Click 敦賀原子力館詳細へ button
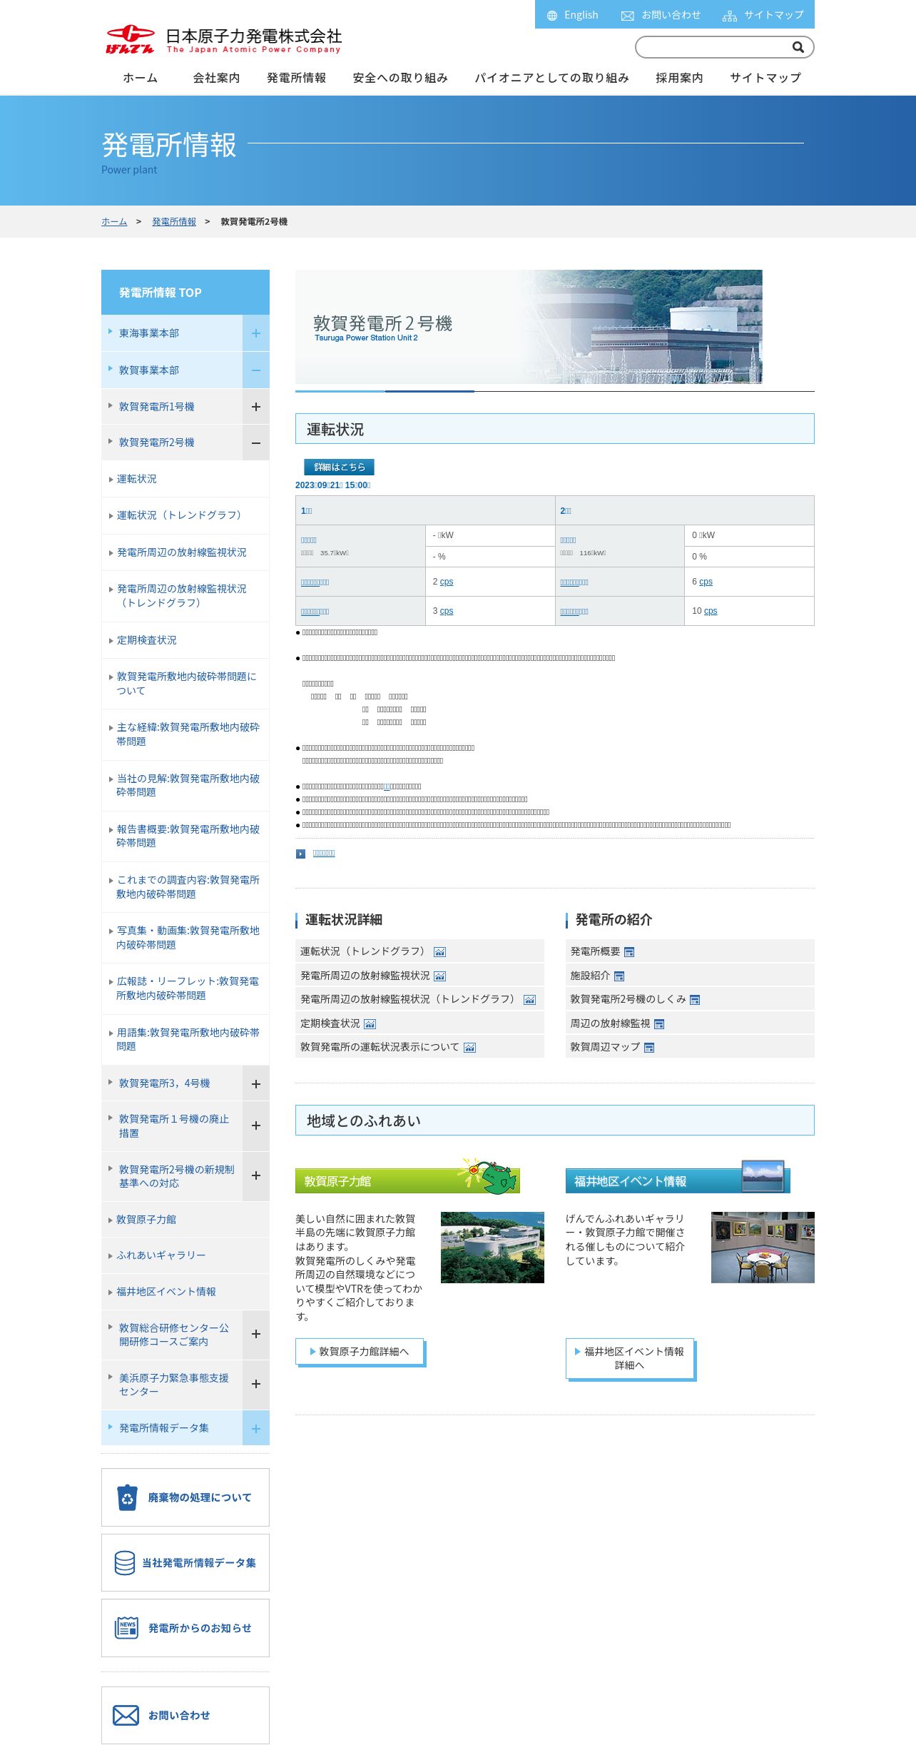Viewport: 916px width, 1745px height. coord(360,1352)
